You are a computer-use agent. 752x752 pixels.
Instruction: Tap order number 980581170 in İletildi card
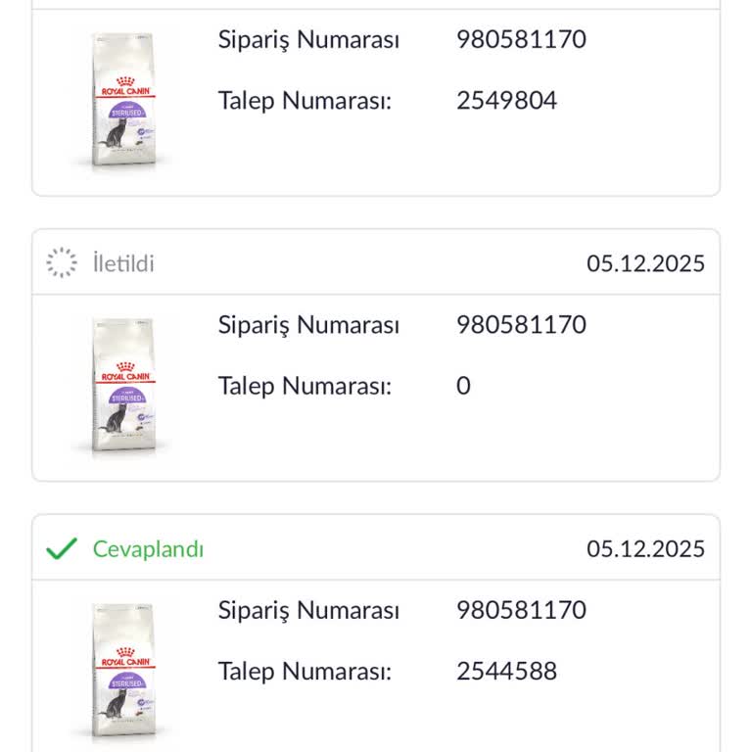click(x=521, y=325)
